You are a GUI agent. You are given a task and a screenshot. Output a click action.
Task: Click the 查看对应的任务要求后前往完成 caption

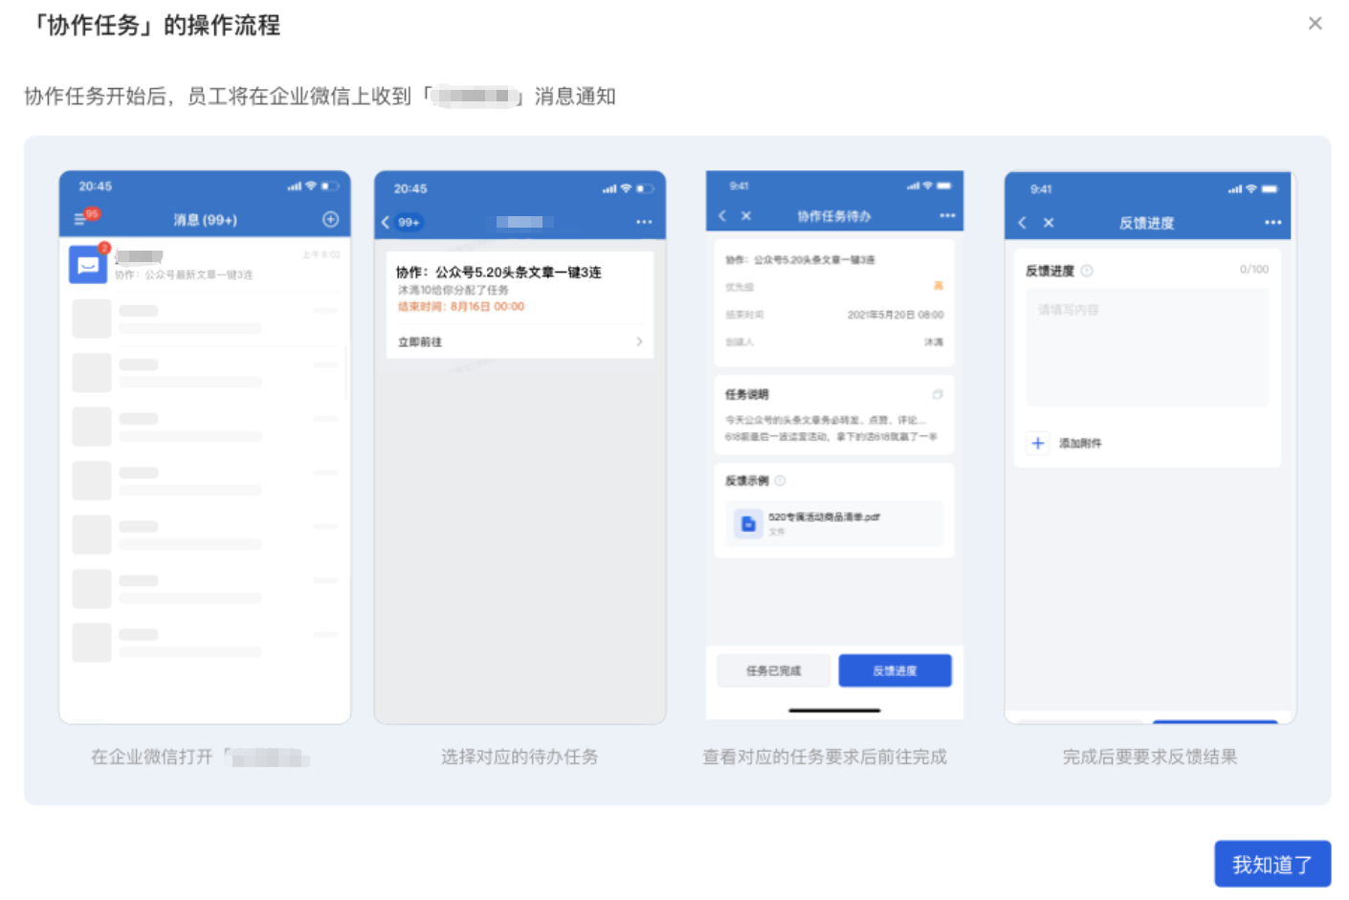(825, 757)
